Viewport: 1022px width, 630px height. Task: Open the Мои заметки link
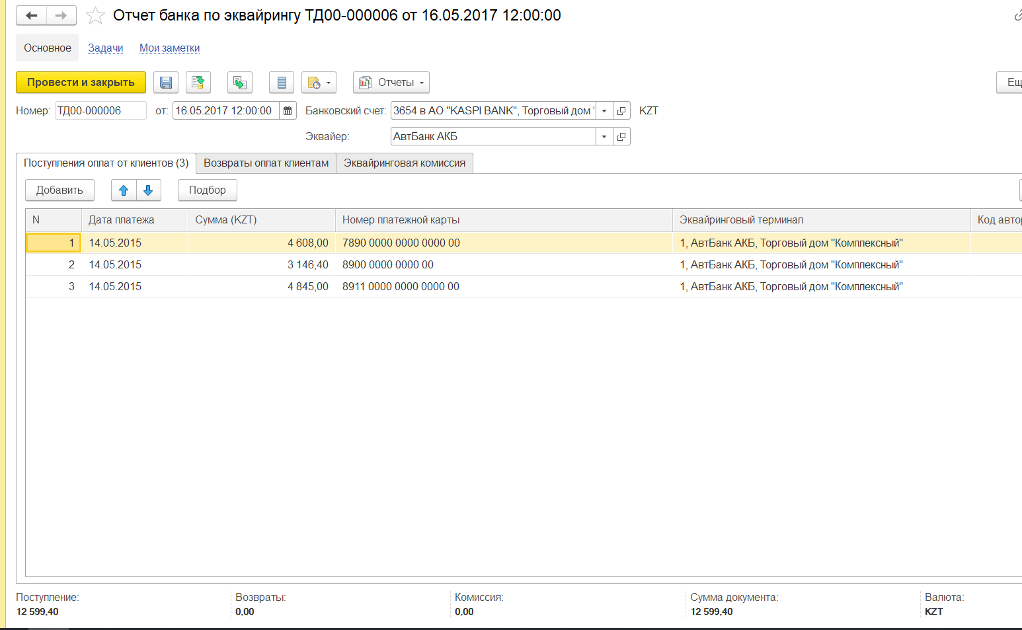pos(169,48)
